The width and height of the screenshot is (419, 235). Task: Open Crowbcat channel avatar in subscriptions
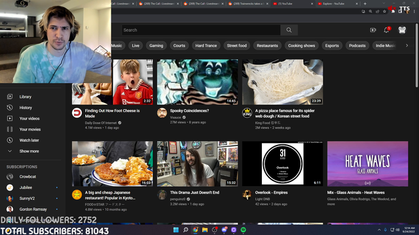tap(10, 177)
